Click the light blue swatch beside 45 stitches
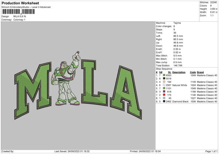 pyautogui.click(x=164, y=98)
